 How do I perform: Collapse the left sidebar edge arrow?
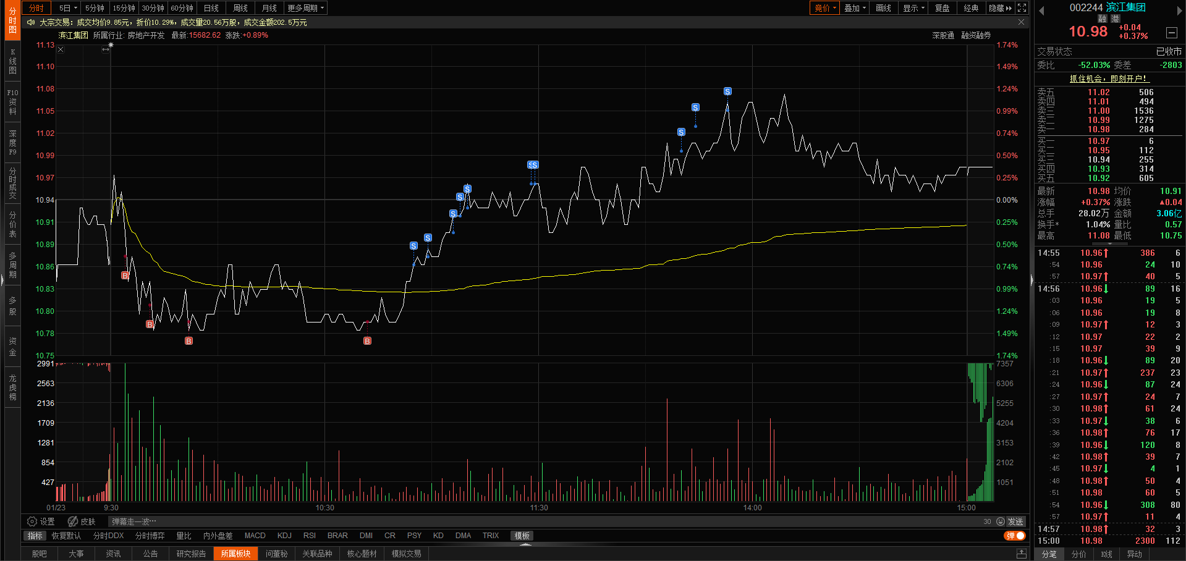pos(2,280)
